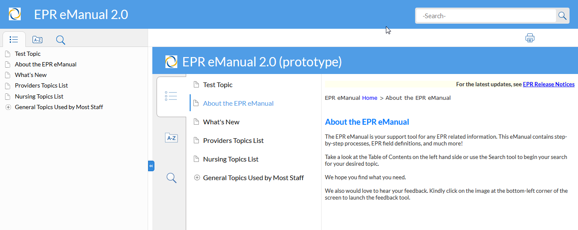Click inside the -Search- input field
The height and width of the screenshot is (230, 578).
(486, 16)
